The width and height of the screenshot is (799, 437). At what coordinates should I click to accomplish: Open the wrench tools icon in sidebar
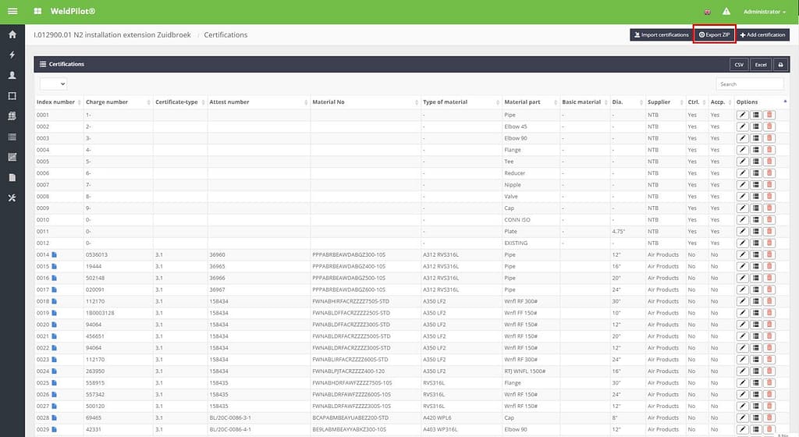tap(12, 198)
